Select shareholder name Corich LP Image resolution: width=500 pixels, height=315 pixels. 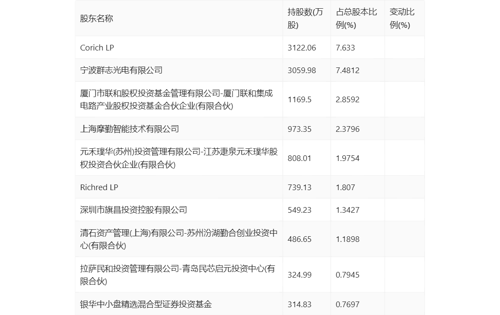click(97, 48)
